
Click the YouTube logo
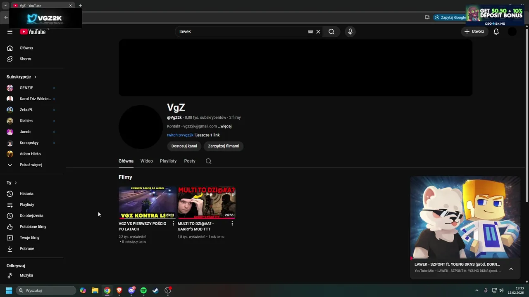(x=33, y=32)
